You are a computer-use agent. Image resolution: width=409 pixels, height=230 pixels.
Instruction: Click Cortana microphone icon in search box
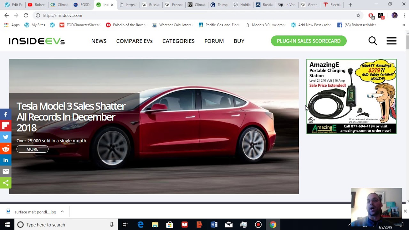[x=112, y=225]
